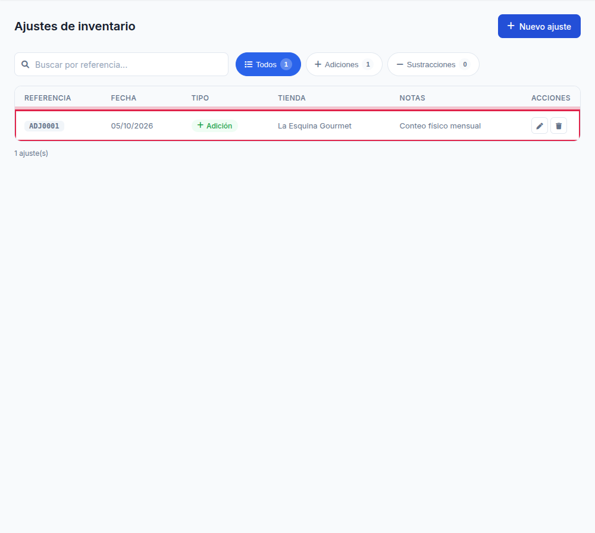Viewport: 595px width, 533px height.
Task: Click the date 05/10/2026
Action: 131,126
